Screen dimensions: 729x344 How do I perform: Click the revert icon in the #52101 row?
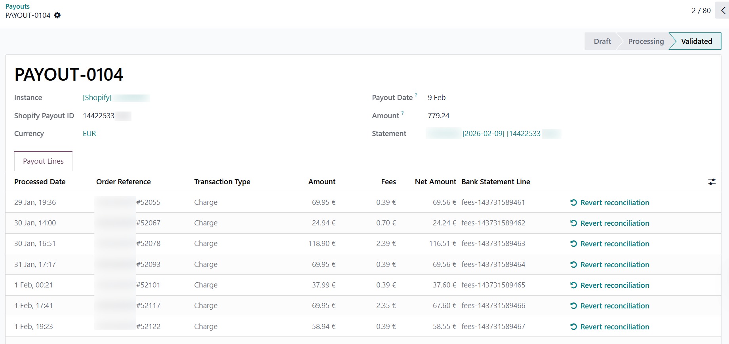[573, 285]
